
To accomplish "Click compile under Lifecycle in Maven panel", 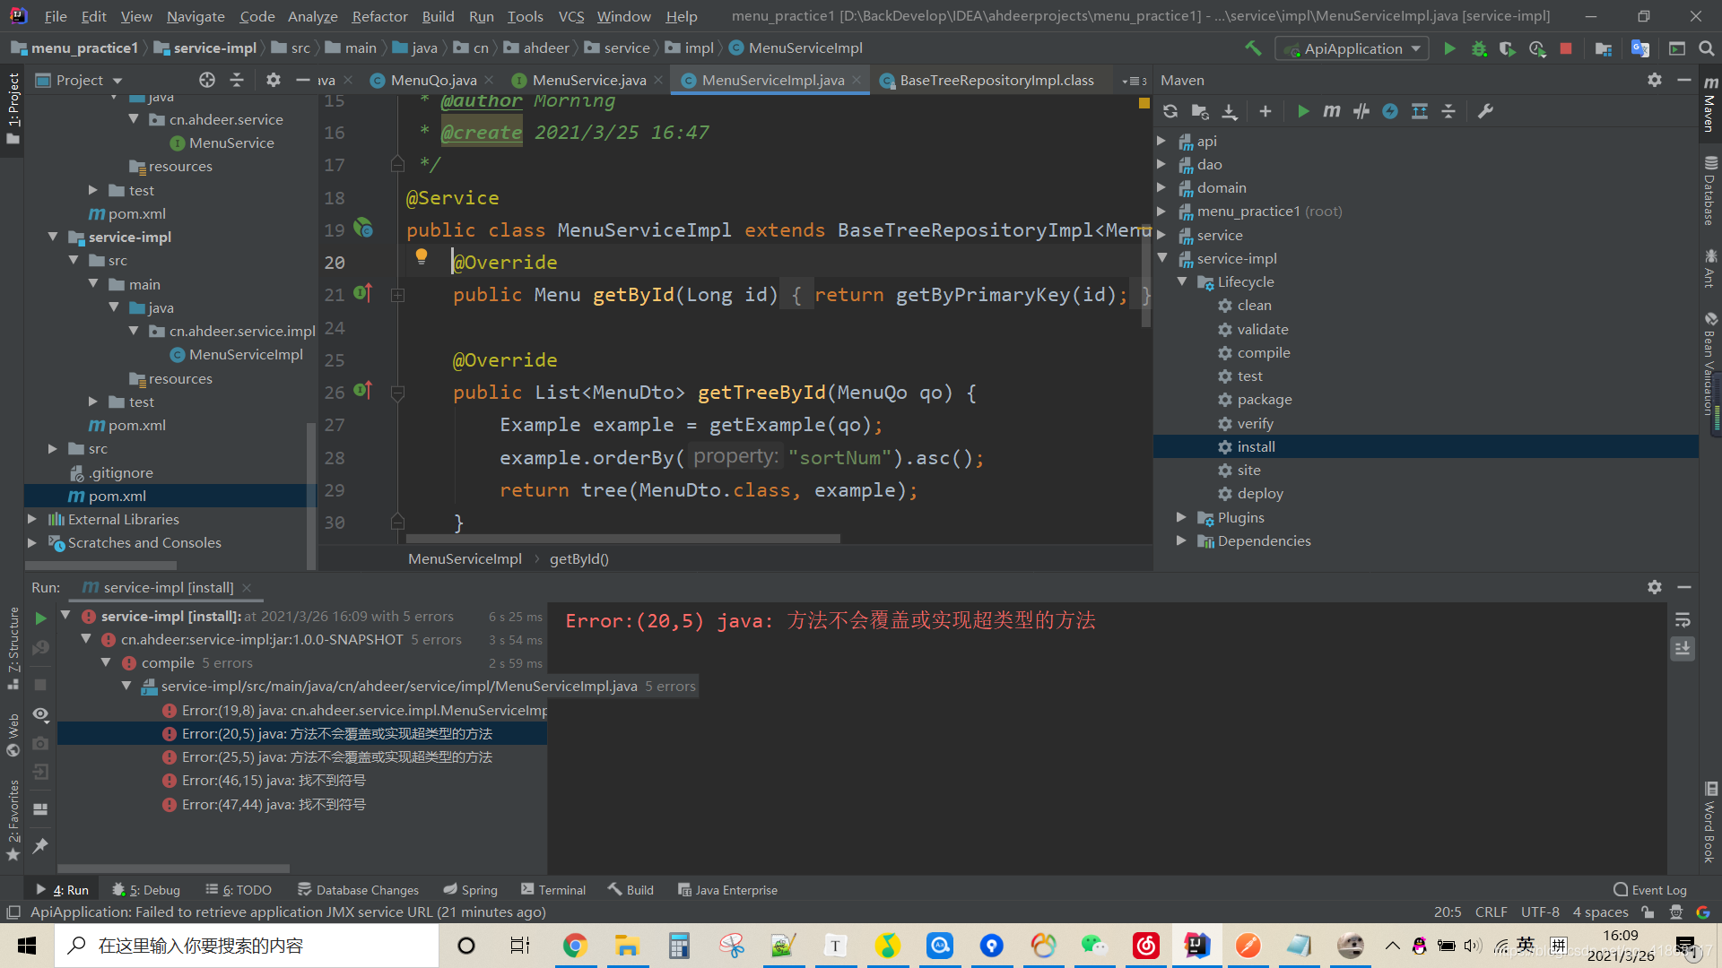I will tap(1262, 352).
